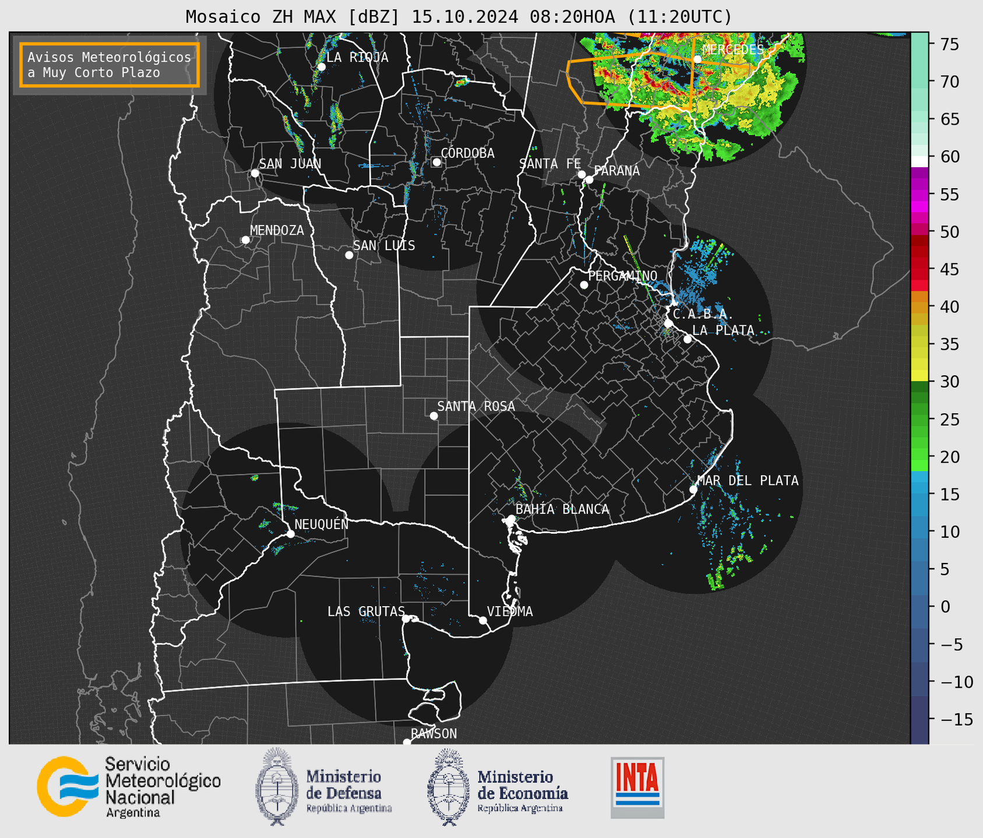Click the 60 dBZ white colorbar band
Screen dimensions: 983x838
click(x=919, y=161)
